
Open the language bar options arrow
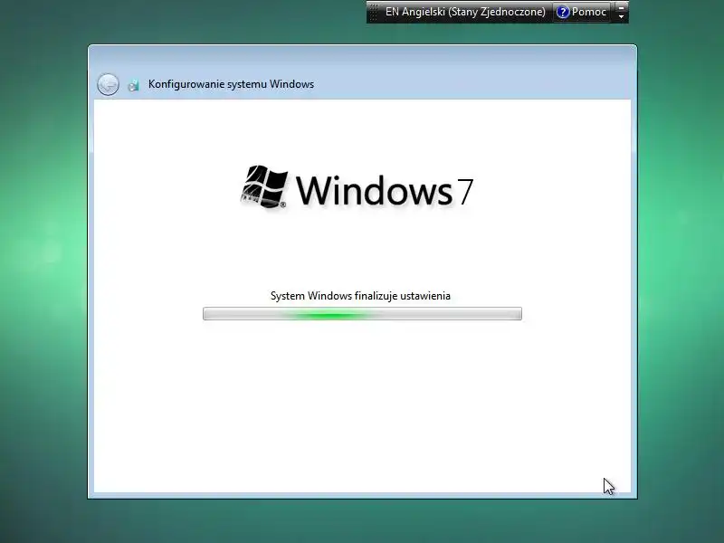[x=621, y=16]
